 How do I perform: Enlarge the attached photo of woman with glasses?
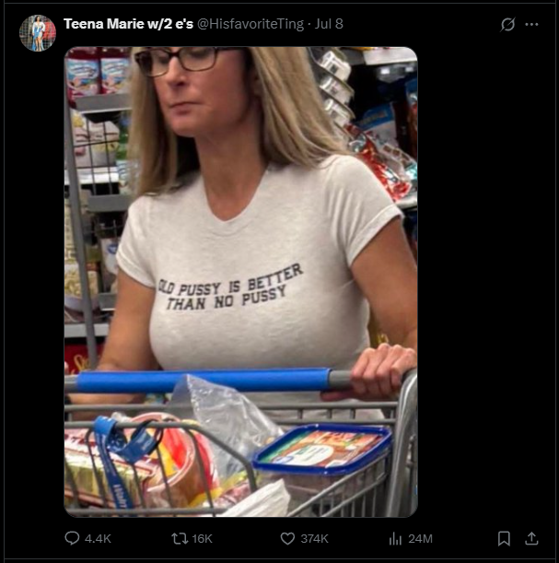point(240,282)
